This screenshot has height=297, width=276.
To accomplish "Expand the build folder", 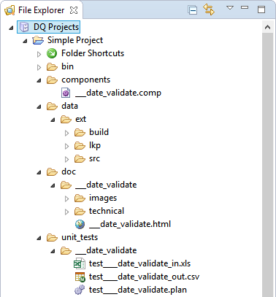I will pos(66,133).
